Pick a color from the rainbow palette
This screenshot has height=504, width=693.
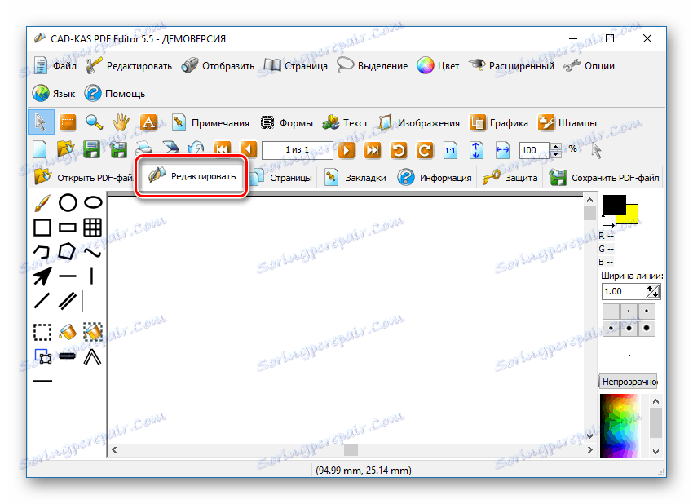tap(620, 426)
